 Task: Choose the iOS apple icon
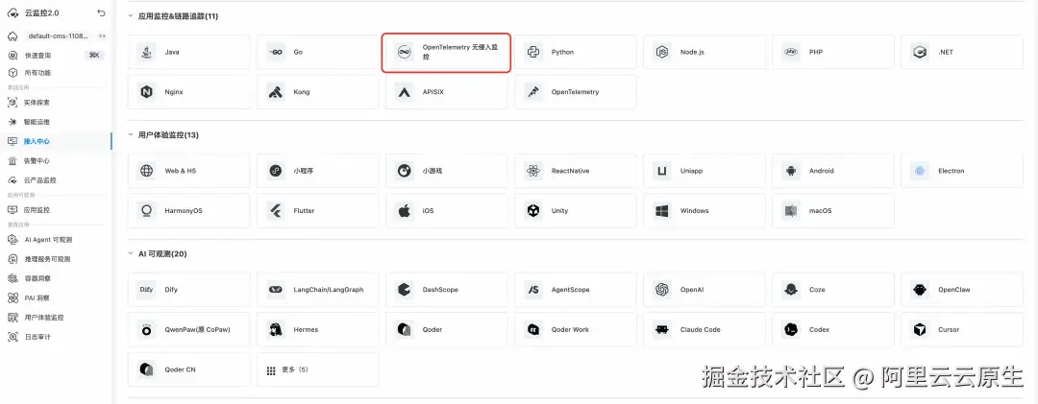[405, 211]
